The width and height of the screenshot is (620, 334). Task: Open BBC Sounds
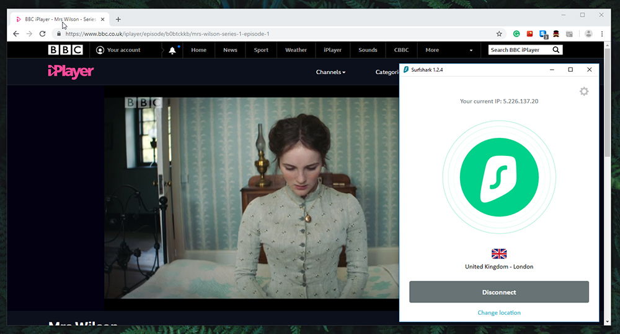pos(368,50)
